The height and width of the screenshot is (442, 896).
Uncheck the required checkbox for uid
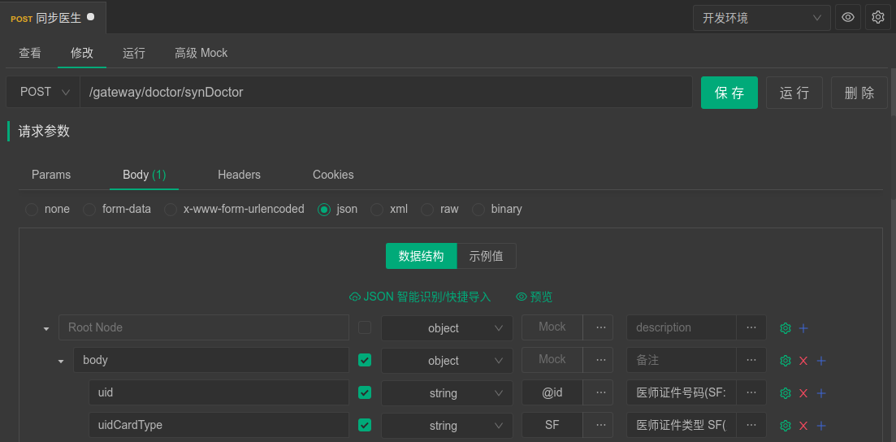tap(365, 393)
